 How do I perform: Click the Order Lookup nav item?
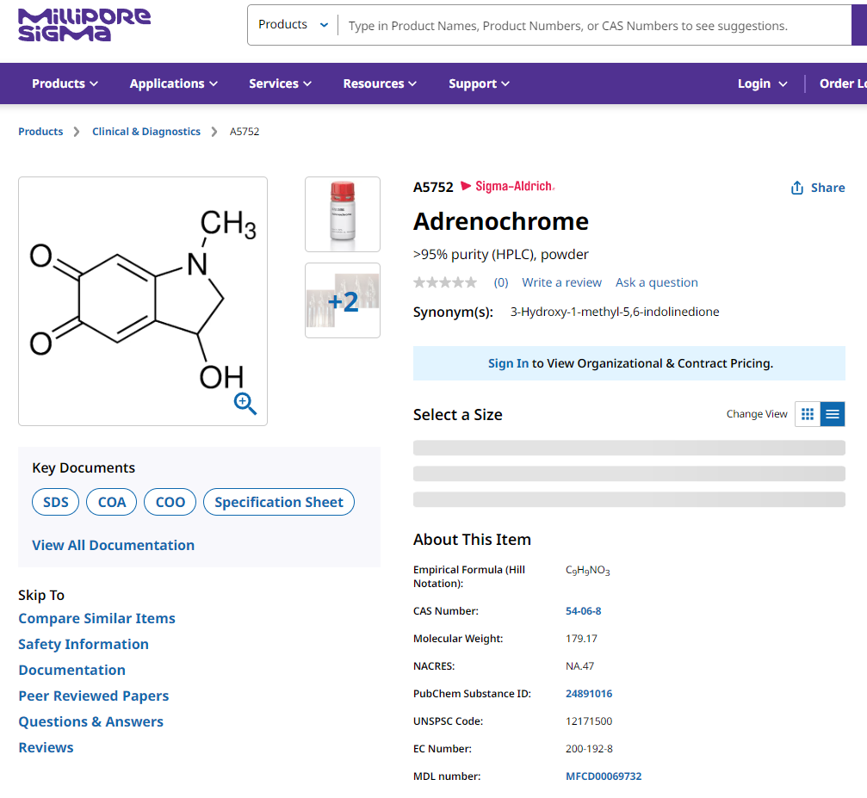click(x=843, y=84)
